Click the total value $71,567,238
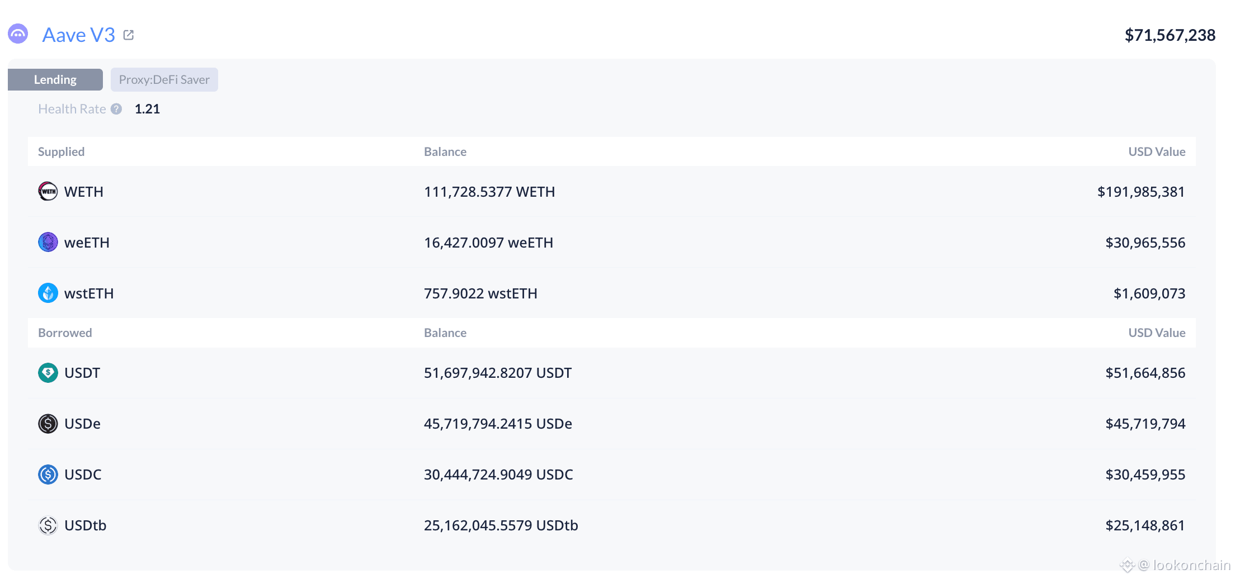 (1170, 35)
